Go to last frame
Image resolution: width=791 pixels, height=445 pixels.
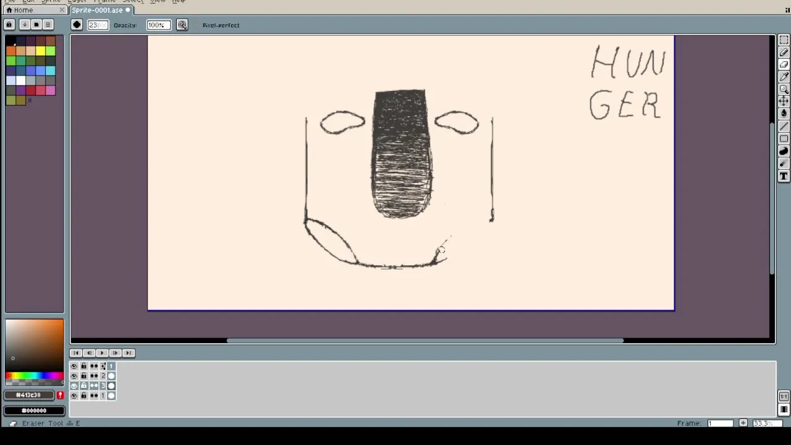(129, 353)
